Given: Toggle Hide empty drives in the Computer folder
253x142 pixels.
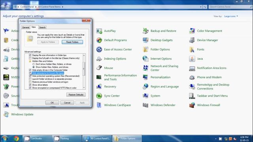Looking at the screenshot, I should [30, 70].
